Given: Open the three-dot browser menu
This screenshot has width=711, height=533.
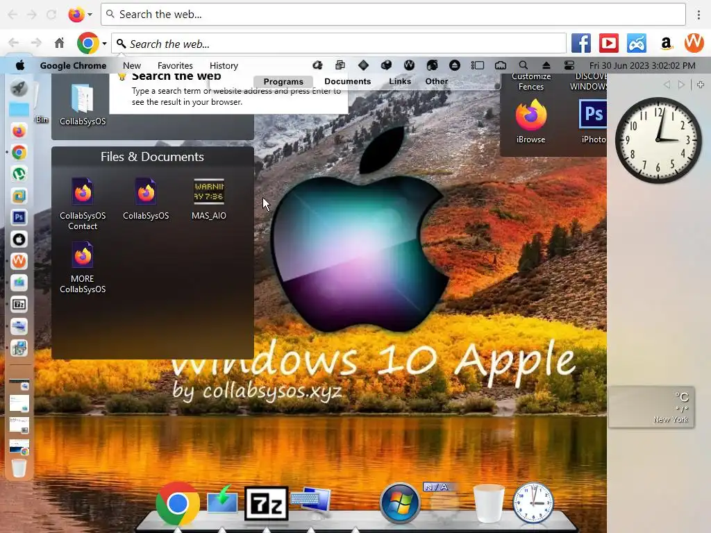Looking at the screenshot, I should pyautogui.click(x=699, y=15).
